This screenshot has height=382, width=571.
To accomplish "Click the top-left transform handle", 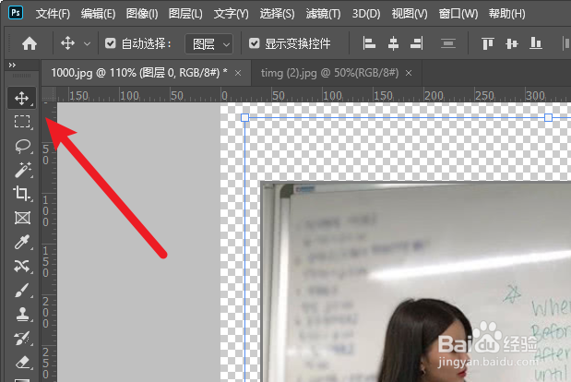I will [244, 117].
